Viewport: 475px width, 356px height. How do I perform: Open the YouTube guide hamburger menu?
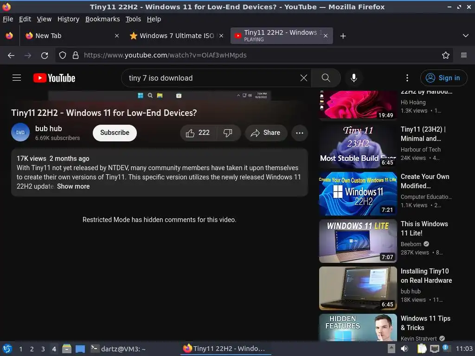click(17, 78)
